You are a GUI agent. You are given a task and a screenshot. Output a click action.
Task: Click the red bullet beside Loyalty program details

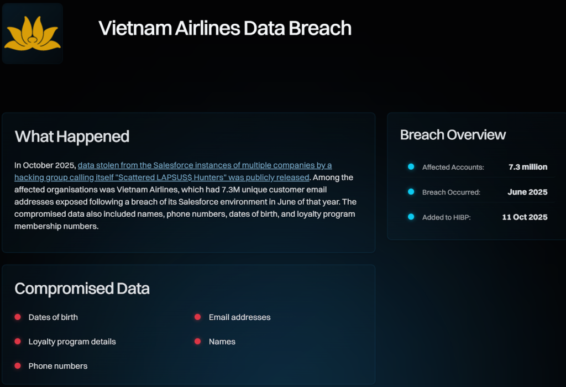pos(18,341)
